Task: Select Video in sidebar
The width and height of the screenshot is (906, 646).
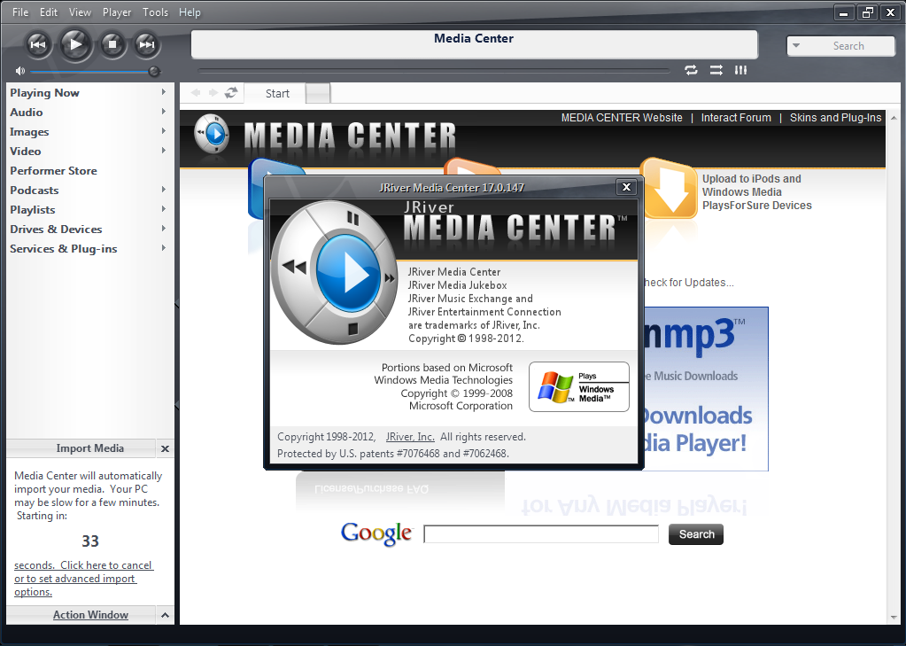Action: (x=26, y=151)
